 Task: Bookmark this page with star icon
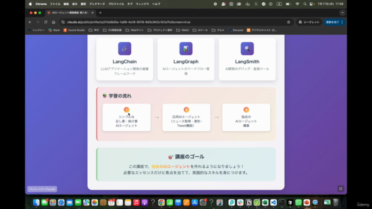(288, 22)
